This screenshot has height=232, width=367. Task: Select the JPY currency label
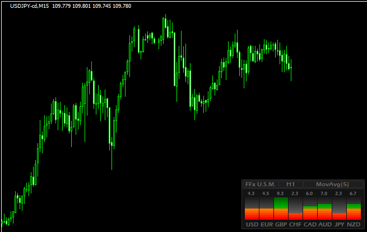pyautogui.click(x=339, y=225)
